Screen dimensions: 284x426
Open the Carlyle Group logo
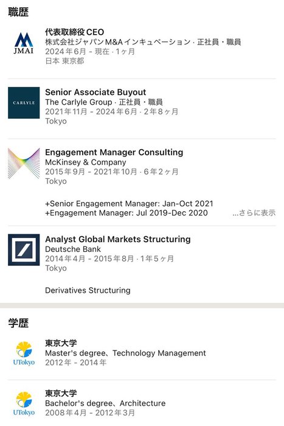click(x=24, y=103)
